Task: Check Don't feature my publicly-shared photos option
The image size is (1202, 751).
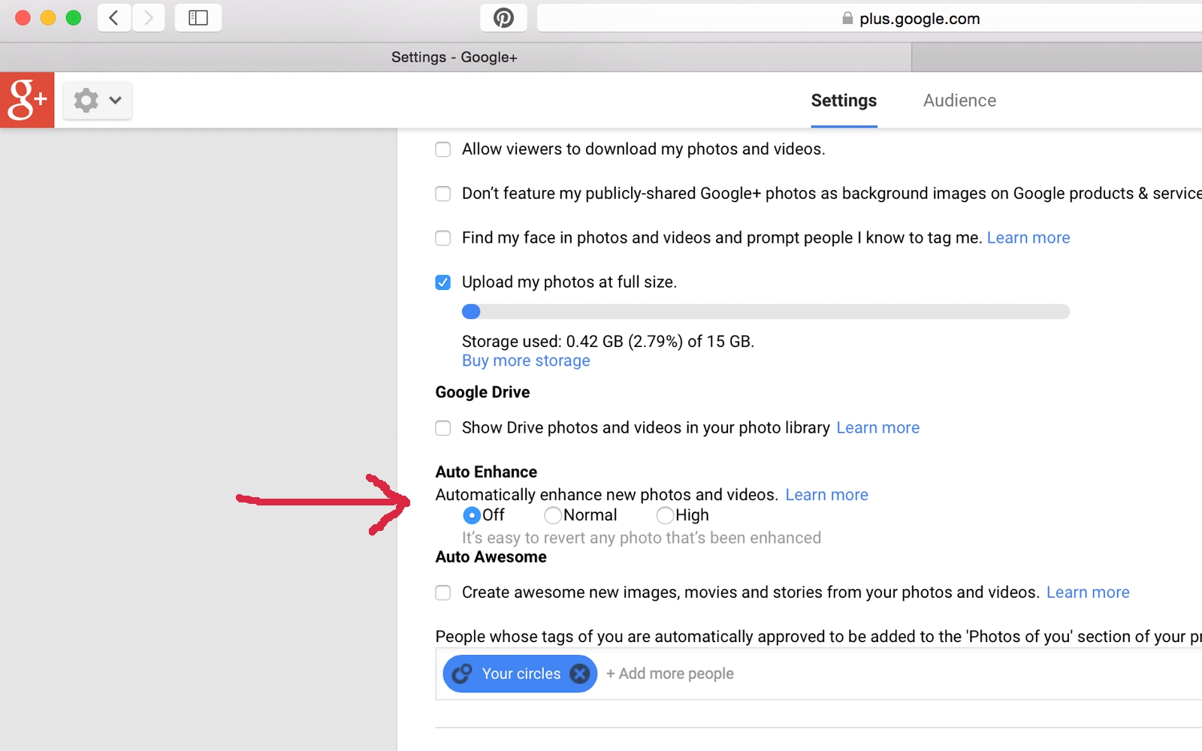Action: pos(443,194)
